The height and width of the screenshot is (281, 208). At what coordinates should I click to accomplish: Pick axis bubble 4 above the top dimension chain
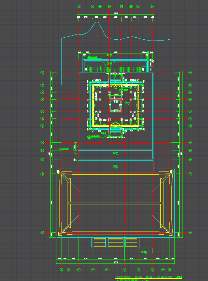(x=93, y=6)
